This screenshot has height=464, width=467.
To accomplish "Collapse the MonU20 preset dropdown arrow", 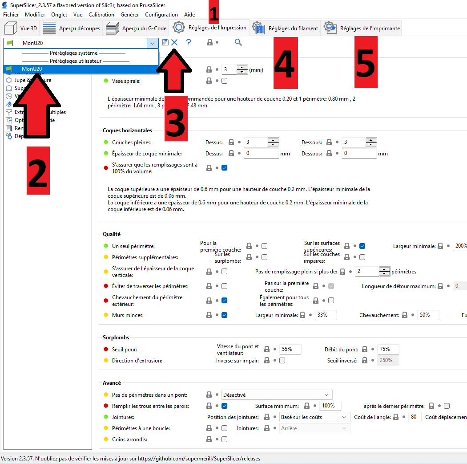I will pos(153,43).
